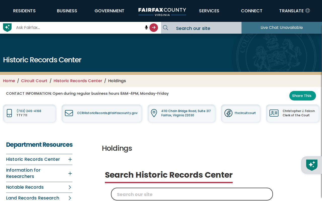Open the Translate menu

click(294, 11)
